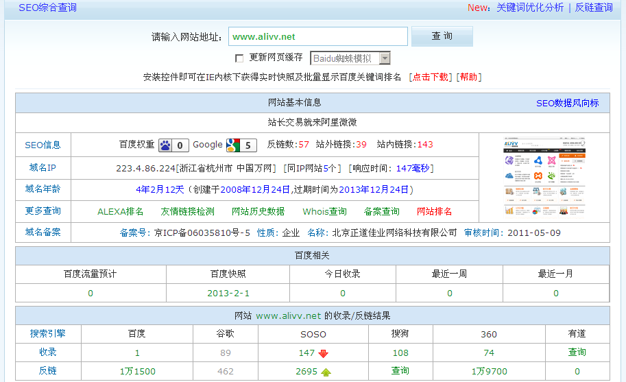This screenshot has height=382, width=626.
Task: Click www.alivv.net in the results header
Action: [x=288, y=316]
